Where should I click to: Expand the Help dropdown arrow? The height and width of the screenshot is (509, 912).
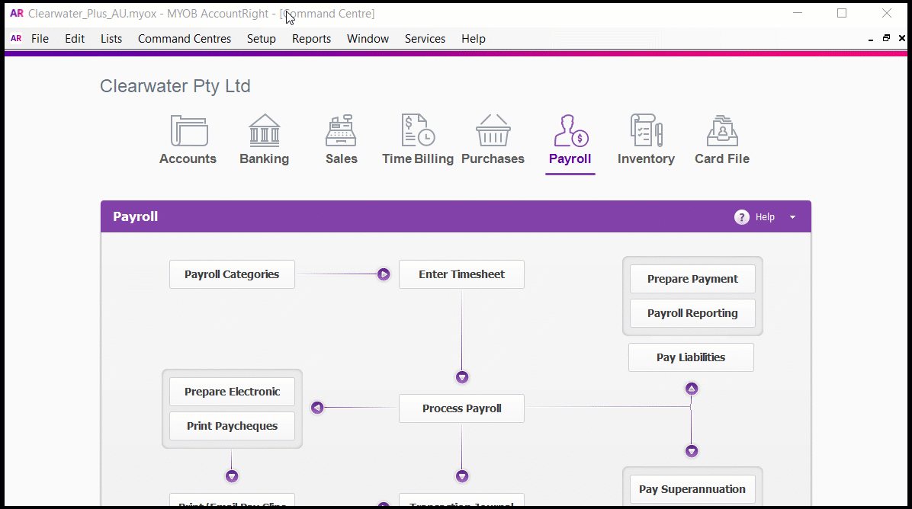792,216
